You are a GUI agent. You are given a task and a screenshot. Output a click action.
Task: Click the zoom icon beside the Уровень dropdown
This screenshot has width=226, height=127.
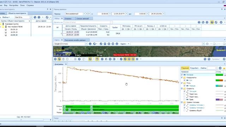click(209, 59)
